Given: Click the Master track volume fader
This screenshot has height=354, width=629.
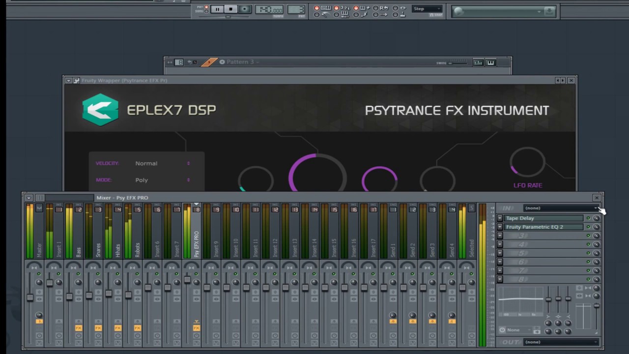Looking at the screenshot, I should tap(30, 297).
